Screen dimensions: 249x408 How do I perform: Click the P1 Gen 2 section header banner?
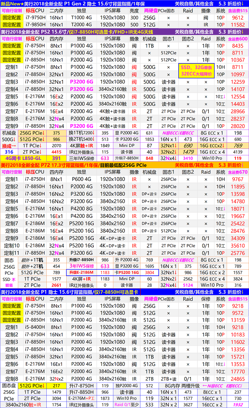pyautogui.click(x=85, y=3)
